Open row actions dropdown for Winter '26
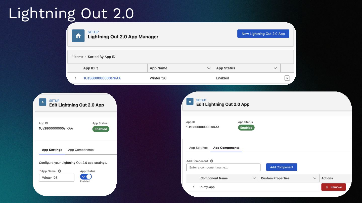Screen dimensions: 362x203 coord(287,78)
